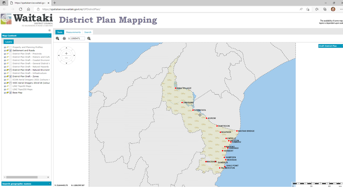Click the Read aloud icon in address bar

click(301, 9)
